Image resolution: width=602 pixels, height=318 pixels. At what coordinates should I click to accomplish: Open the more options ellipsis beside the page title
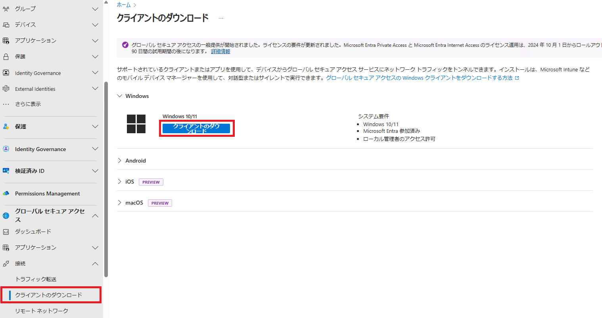tap(221, 18)
